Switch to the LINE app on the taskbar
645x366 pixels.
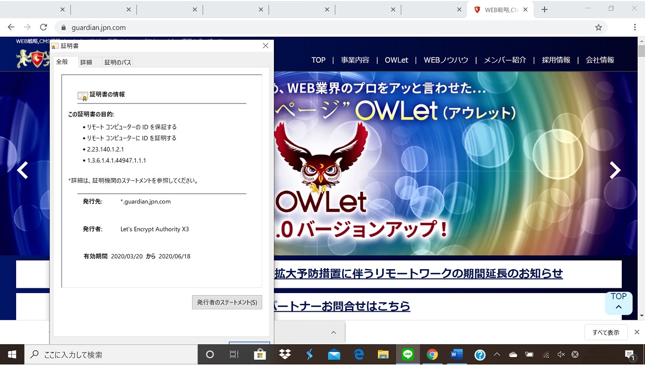coord(408,355)
